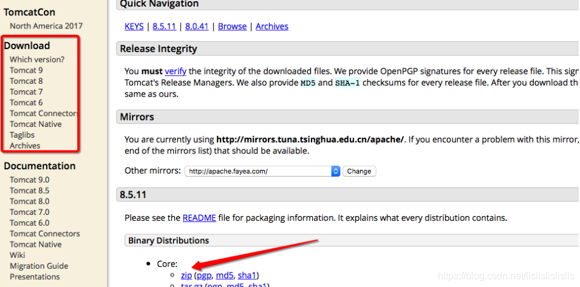Image resolution: width=580 pixels, height=287 pixels.
Task: Open the Other mirrors dropdown list
Action: click(262, 171)
